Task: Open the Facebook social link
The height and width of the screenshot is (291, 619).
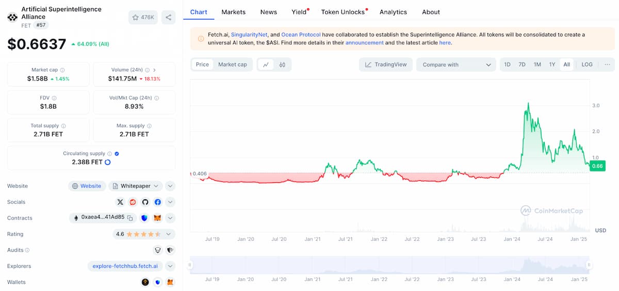Action: pyautogui.click(x=157, y=202)
